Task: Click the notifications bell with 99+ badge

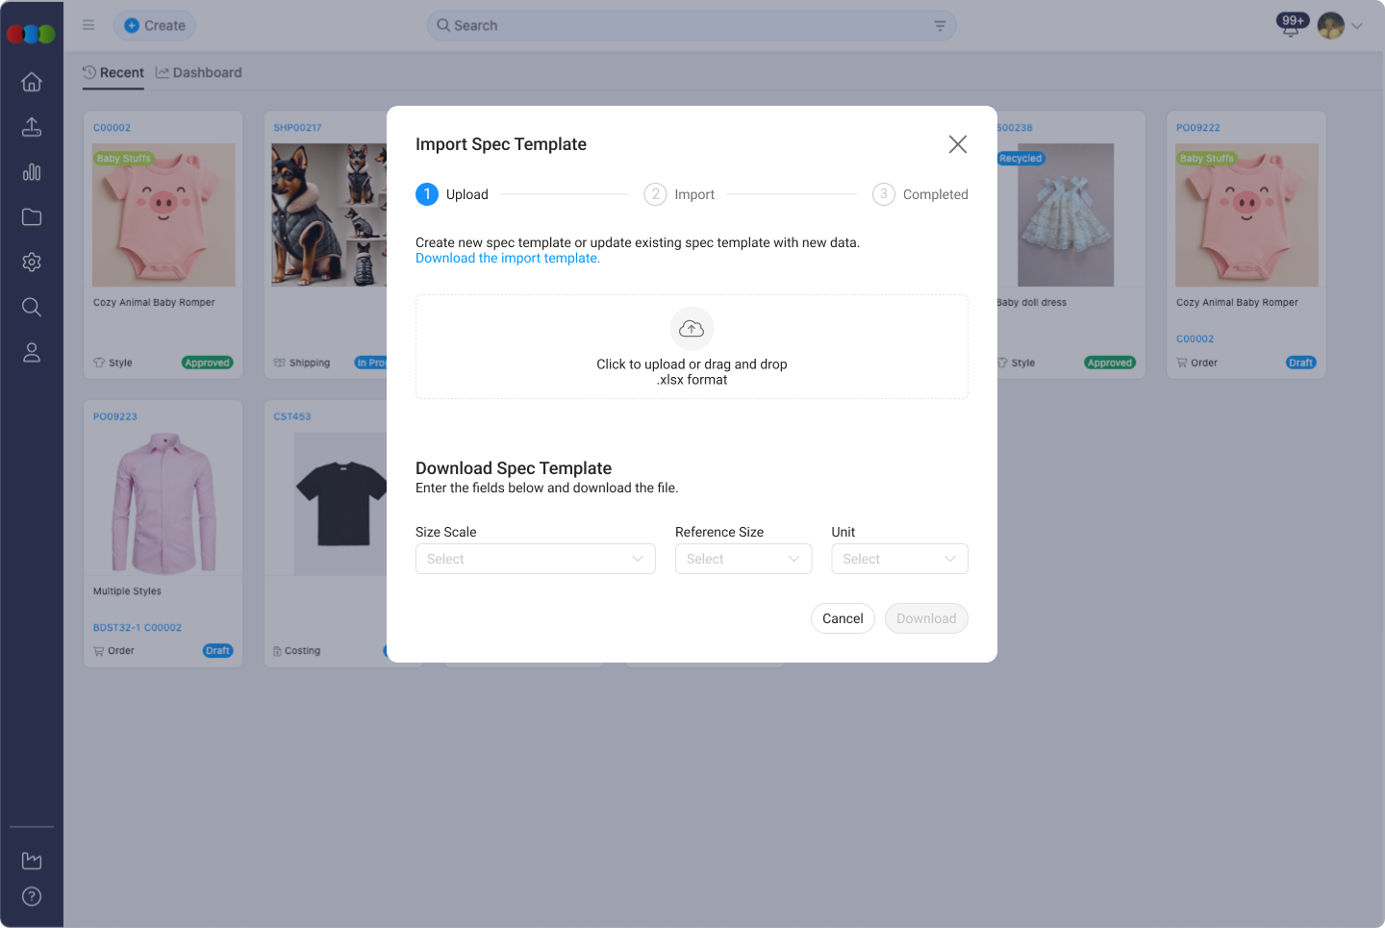Action: tap(1291, 26)
